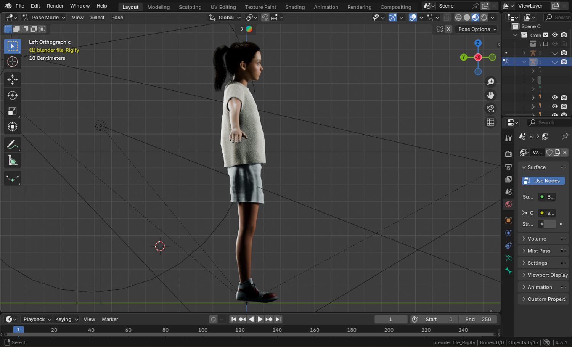
Task: Open the World properties tab
Action: (508, 204)
